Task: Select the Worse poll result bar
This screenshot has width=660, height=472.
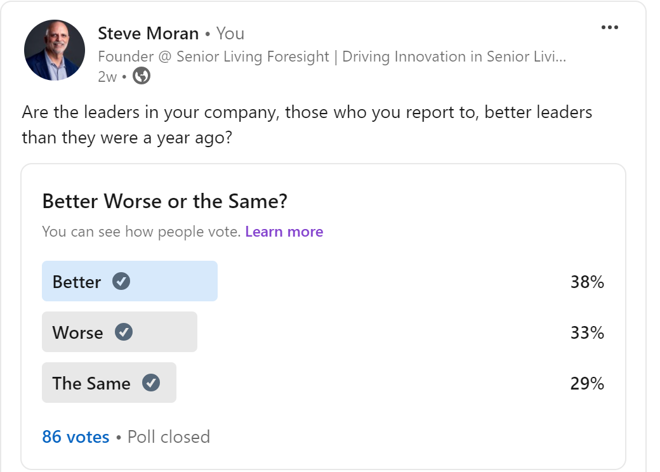Action: pyautogui.click(x=119, y=332)
